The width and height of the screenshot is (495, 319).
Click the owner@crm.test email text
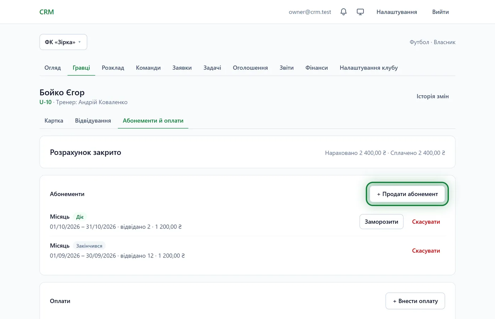[310, 12]
